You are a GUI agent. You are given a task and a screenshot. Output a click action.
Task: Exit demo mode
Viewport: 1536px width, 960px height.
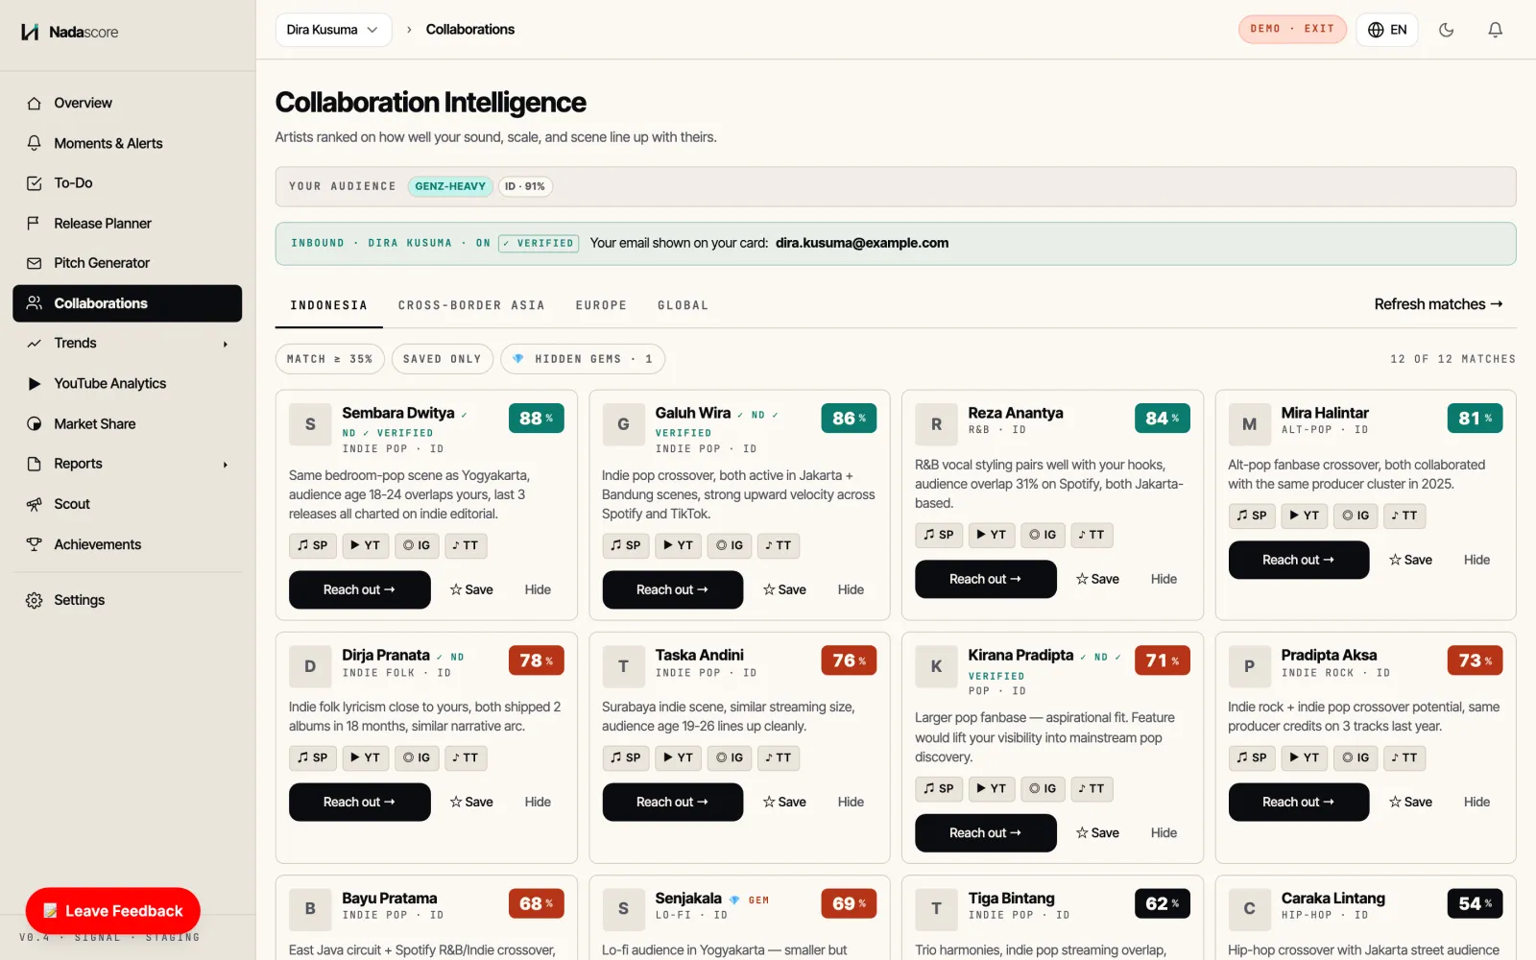(1292, 29)
